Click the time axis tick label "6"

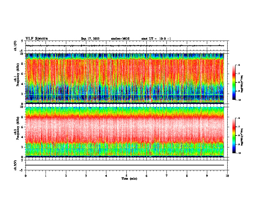pos(147,176)
